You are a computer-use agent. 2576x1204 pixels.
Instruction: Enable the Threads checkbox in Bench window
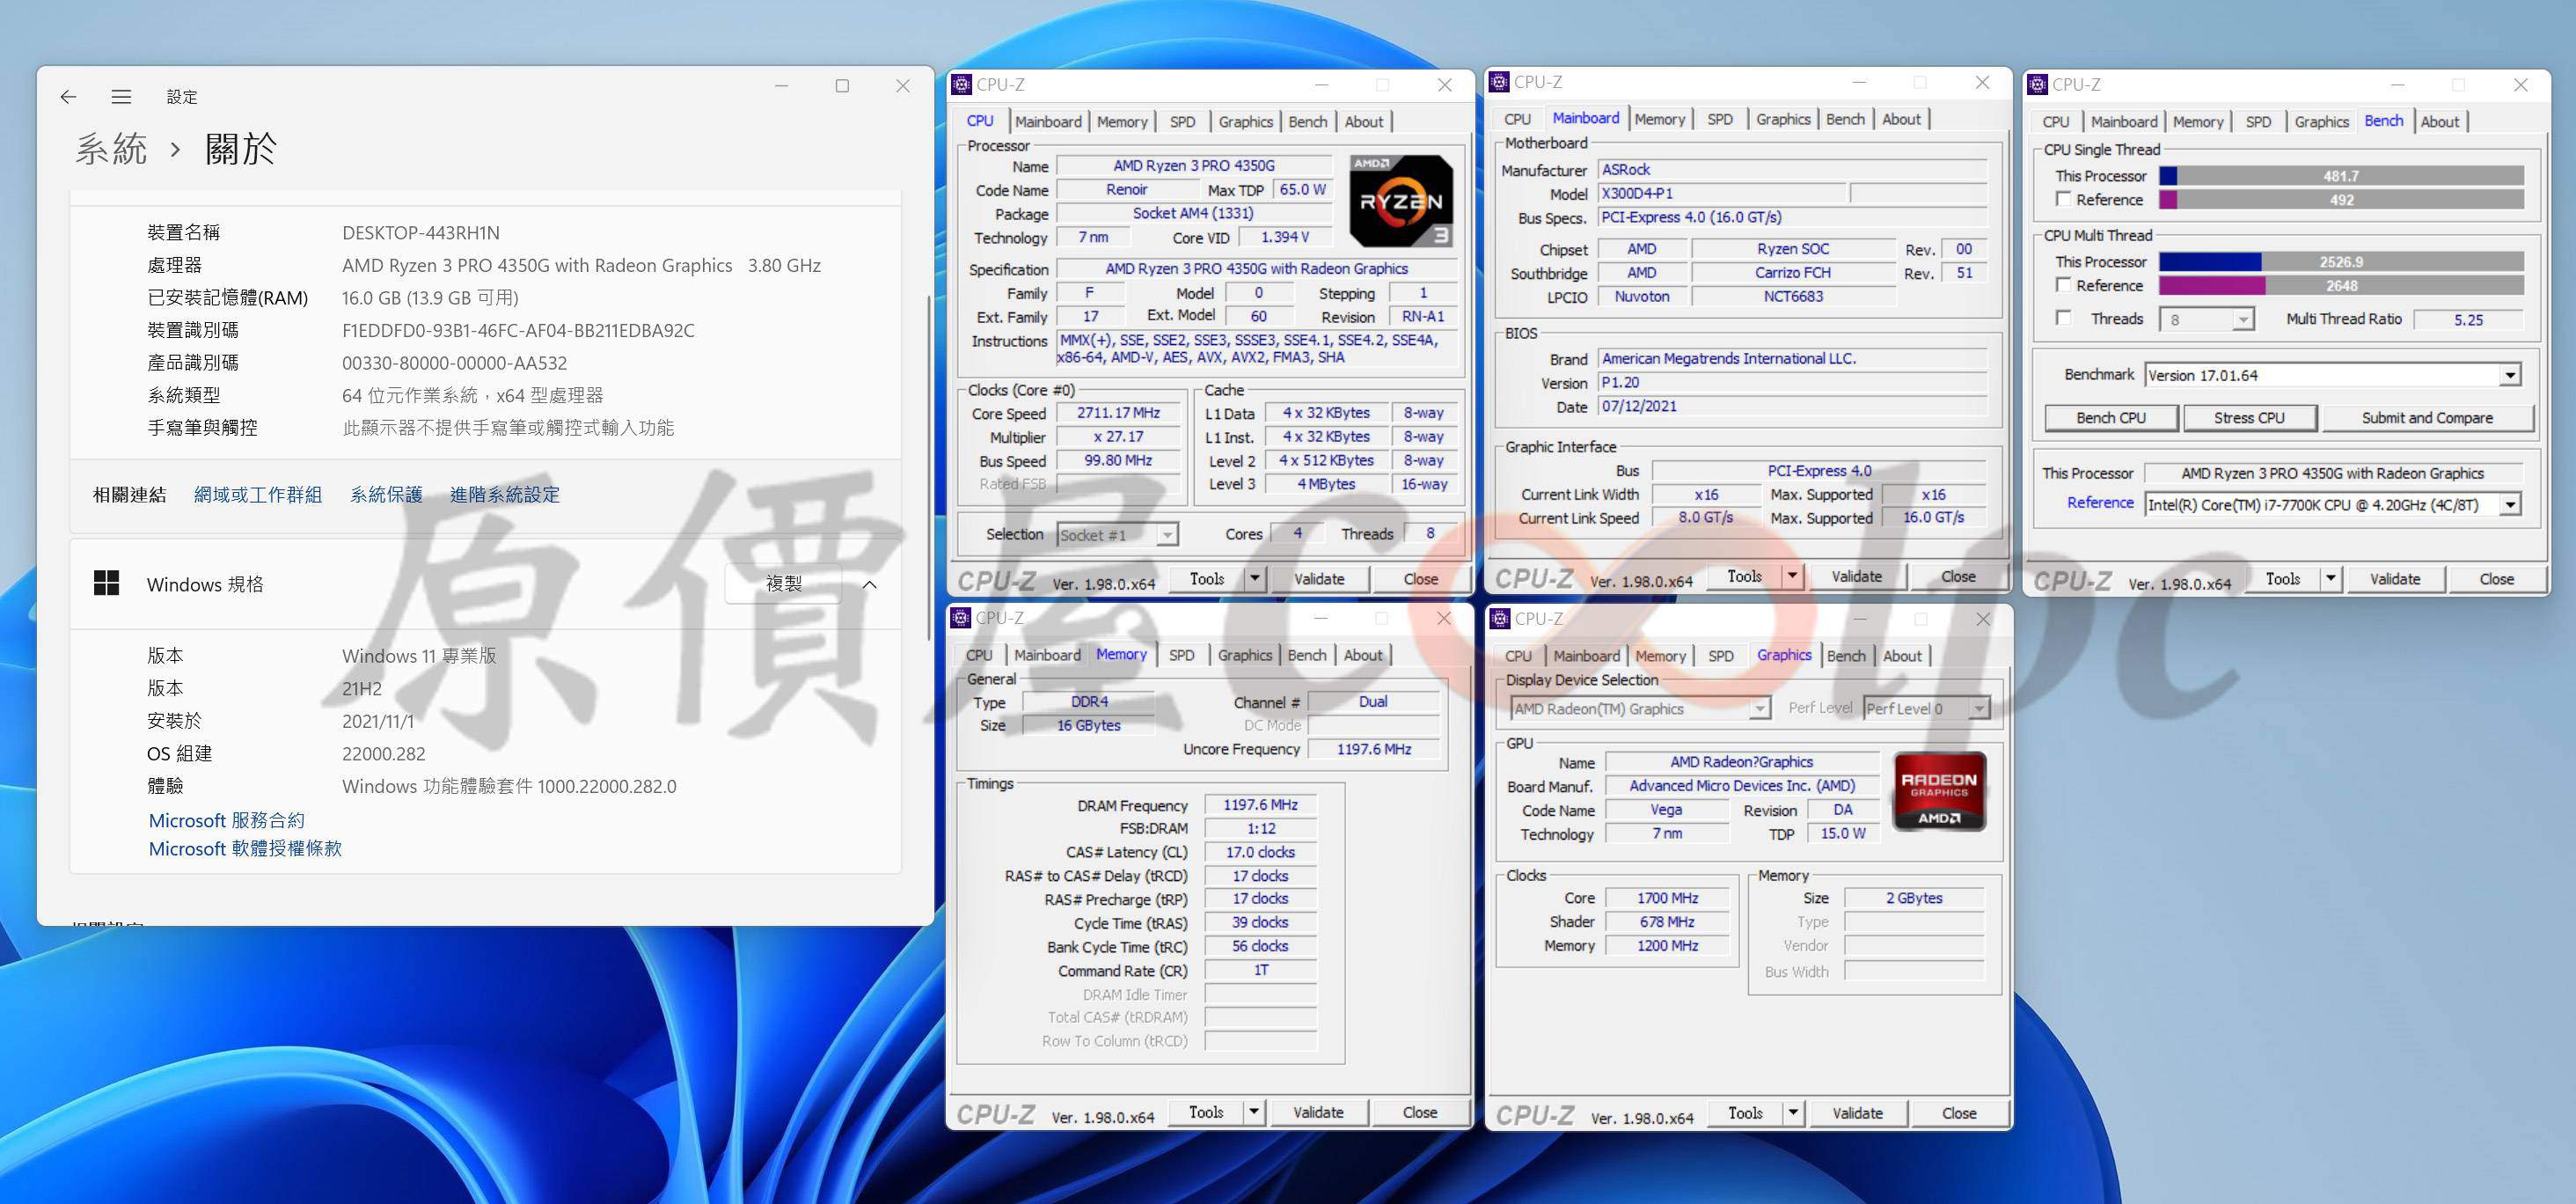pos(2062,318)
